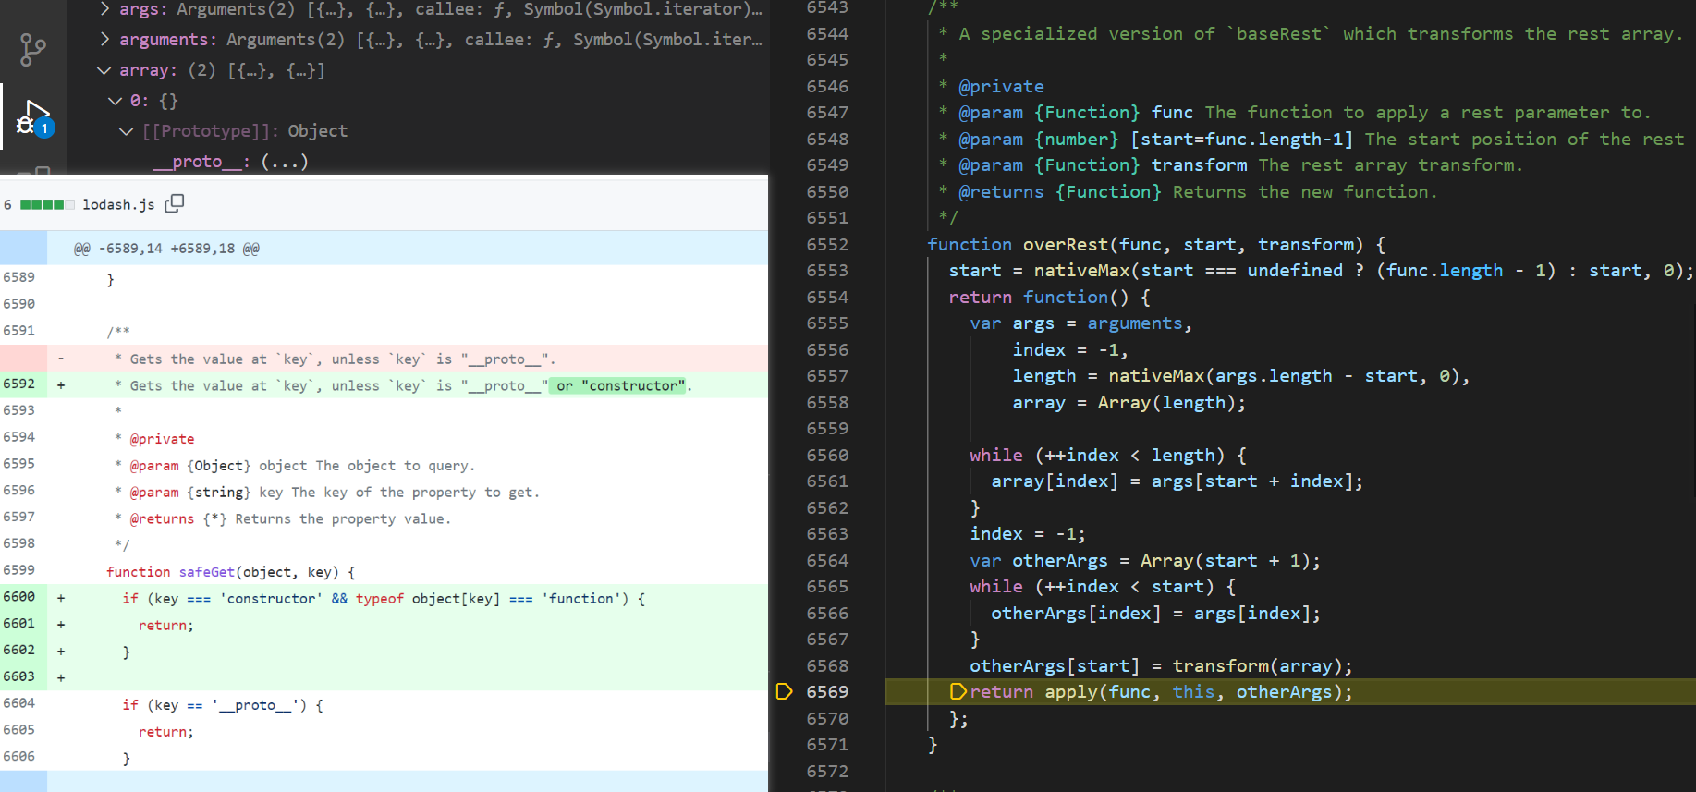
Task: Click the safeGet function name in diff
Action: (x=207, y=572)
